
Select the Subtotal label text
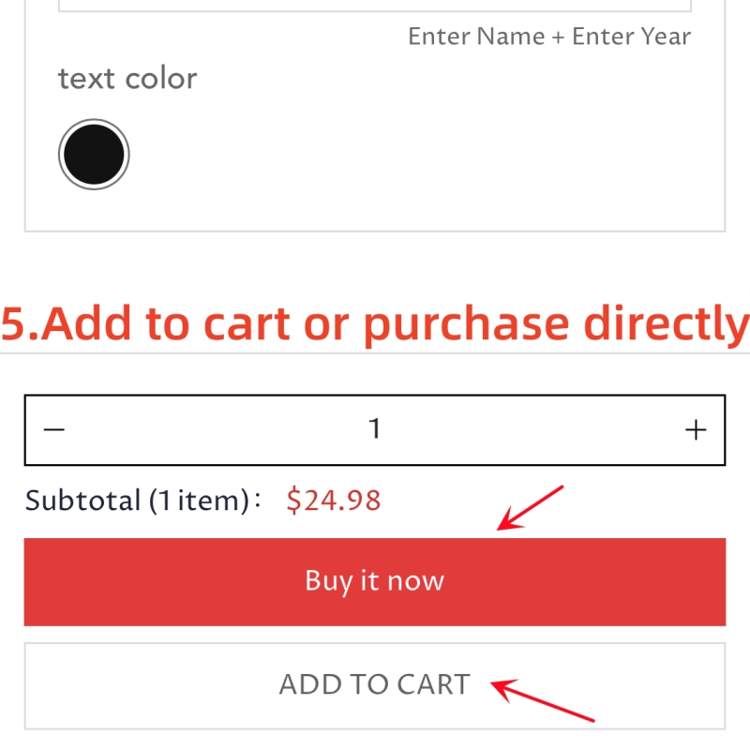point(82,501)
